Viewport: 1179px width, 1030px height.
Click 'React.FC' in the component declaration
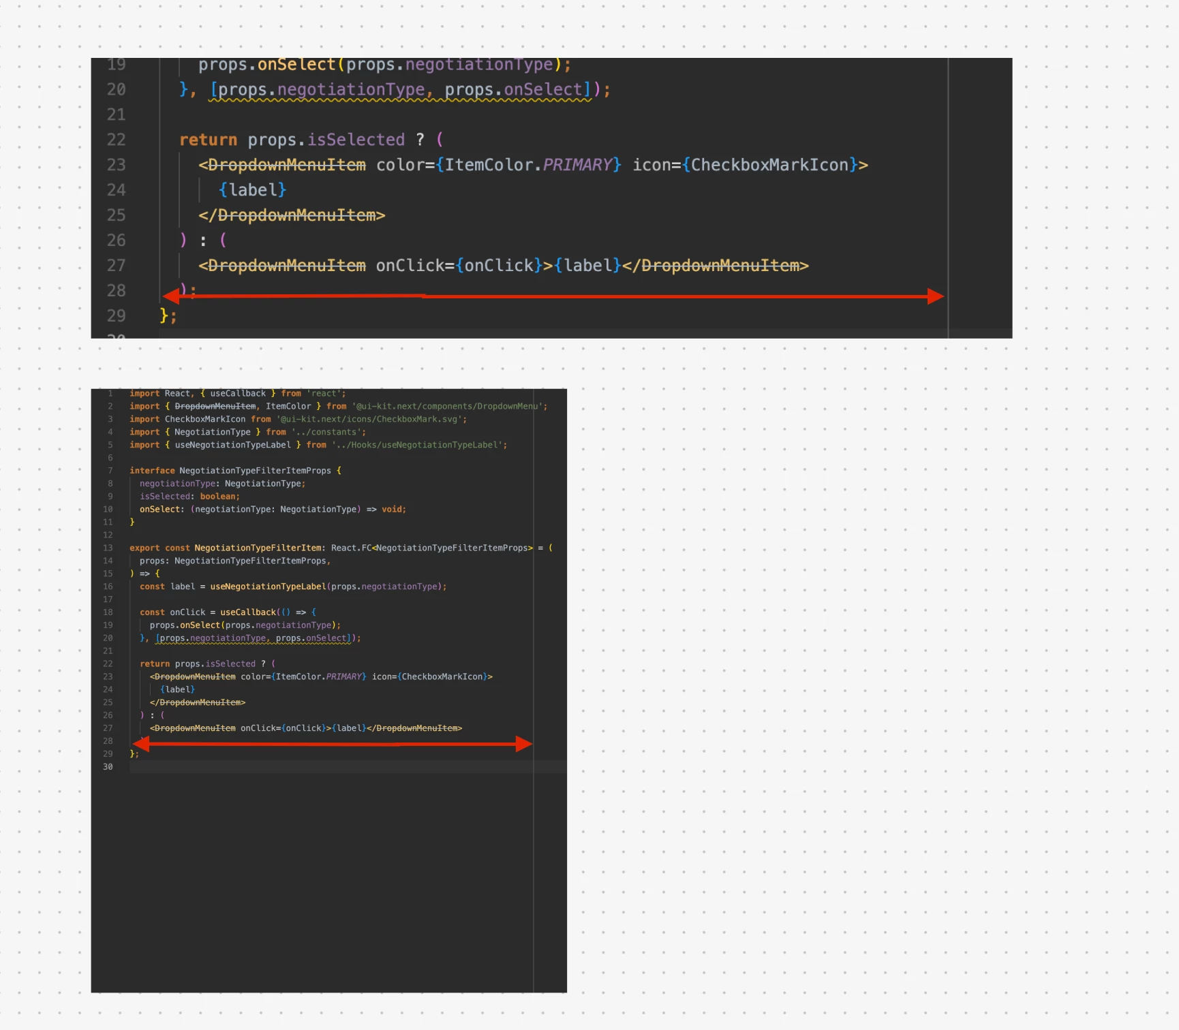click(351, 548)
